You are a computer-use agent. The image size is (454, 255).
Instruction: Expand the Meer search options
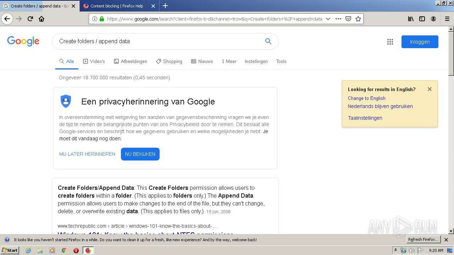(x=229, y=61)
